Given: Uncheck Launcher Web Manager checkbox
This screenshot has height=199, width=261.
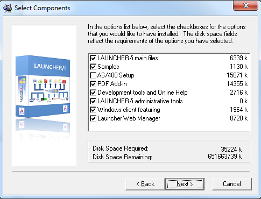Looking at the screenshot, I should (93, 118).
